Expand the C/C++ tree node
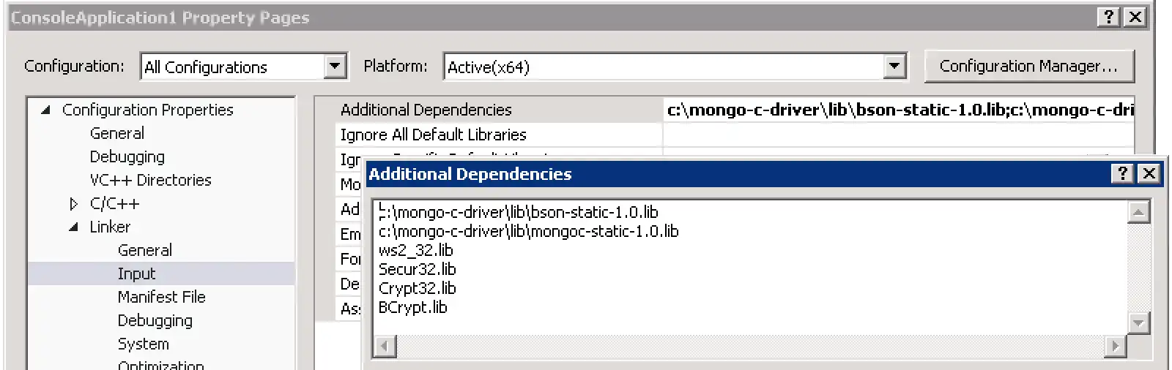This screenshot has width=1172, height=370. coord(73,204)
